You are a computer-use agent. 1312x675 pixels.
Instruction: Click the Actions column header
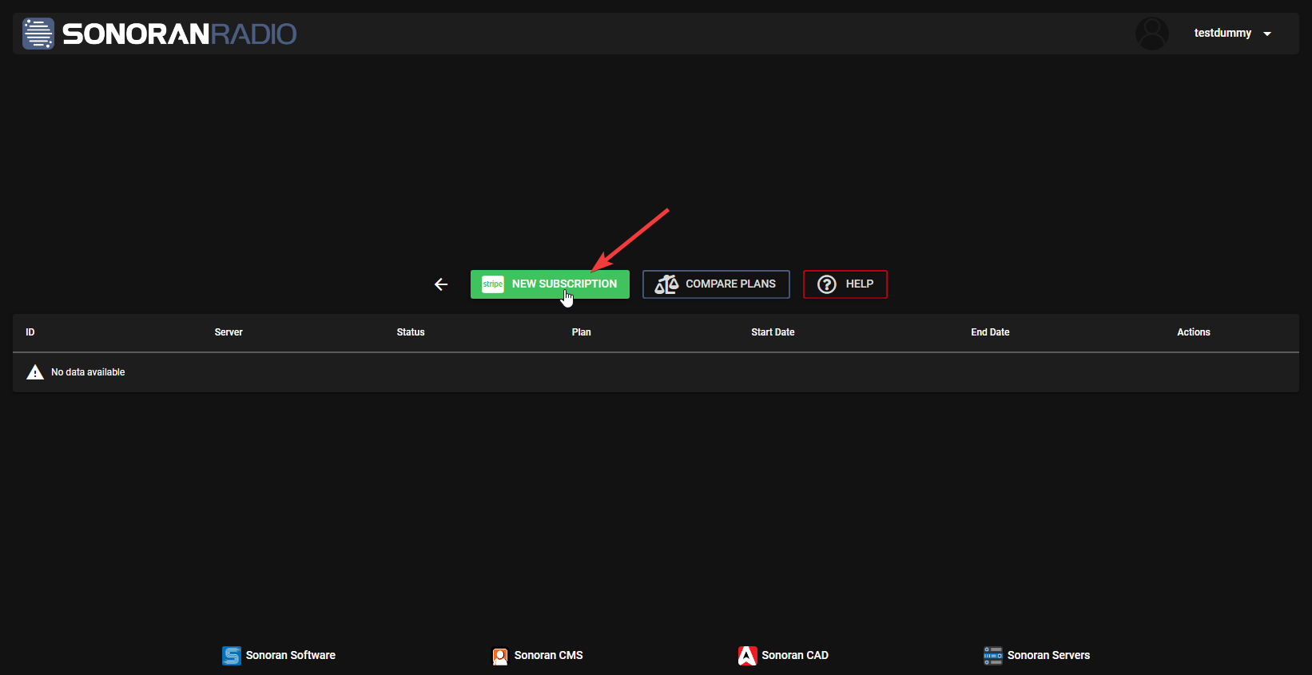1194,332
